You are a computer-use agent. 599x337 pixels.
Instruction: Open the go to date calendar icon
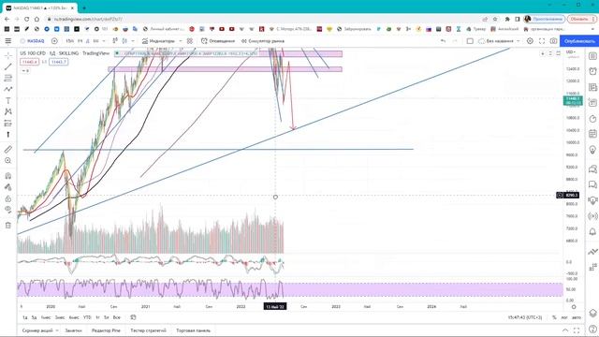click(x=133, y=317)
